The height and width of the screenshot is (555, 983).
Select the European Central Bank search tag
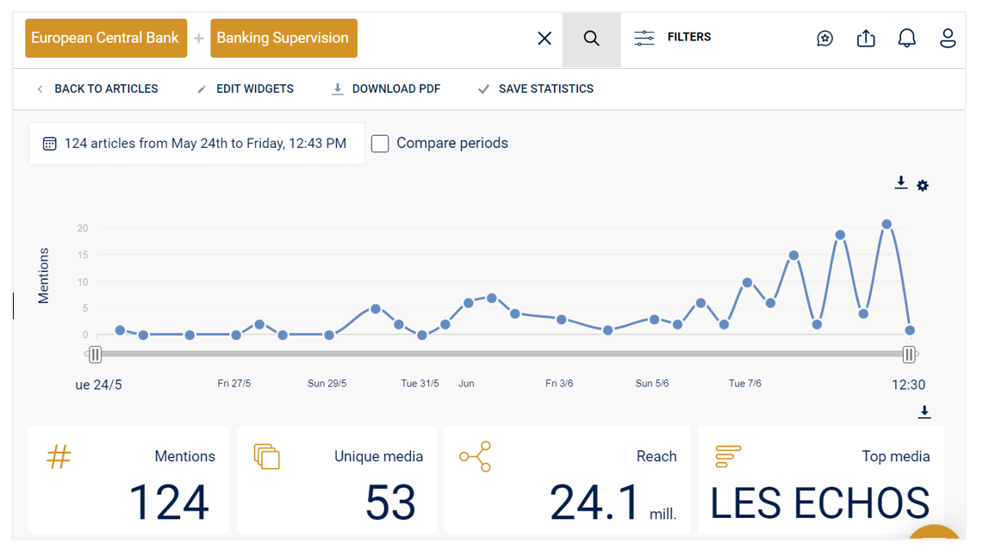(x=106, y=38)
